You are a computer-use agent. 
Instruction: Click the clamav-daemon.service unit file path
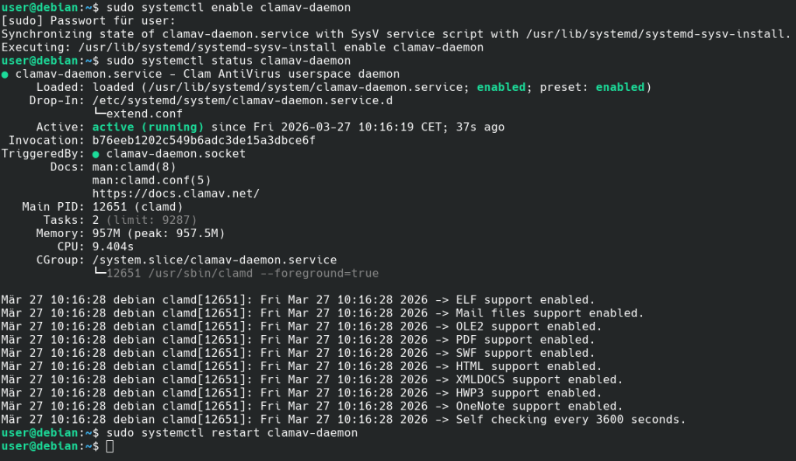coord(284,87)
